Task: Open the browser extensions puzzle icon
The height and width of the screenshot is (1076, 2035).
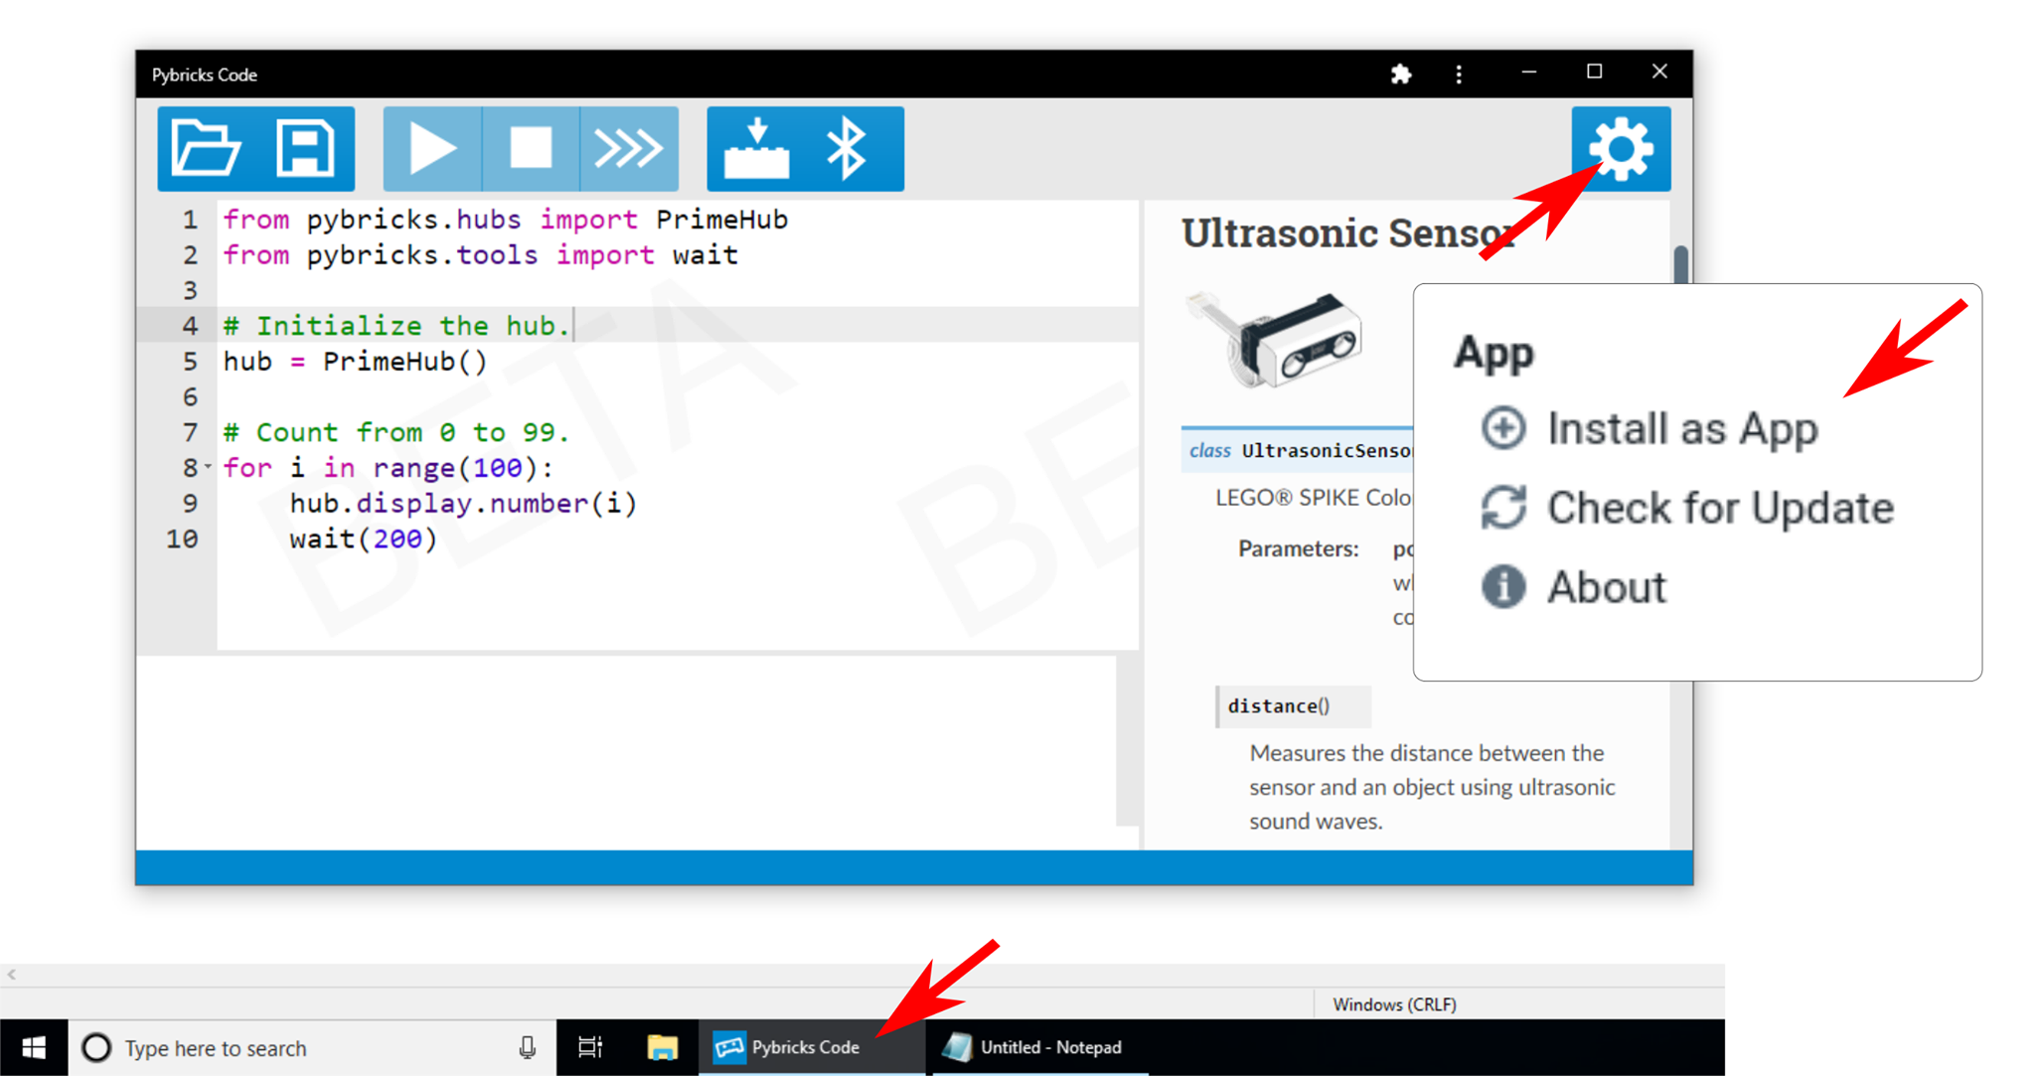Action: click(1401, 75)
